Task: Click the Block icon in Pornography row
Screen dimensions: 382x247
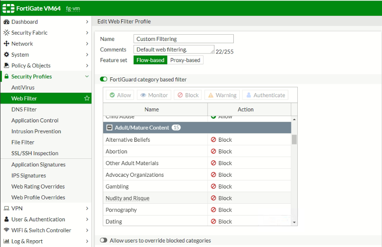Action: [214, 210]
